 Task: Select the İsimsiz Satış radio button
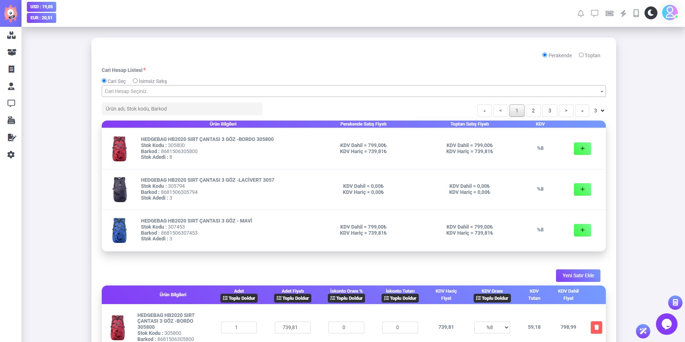coord(135,81)
